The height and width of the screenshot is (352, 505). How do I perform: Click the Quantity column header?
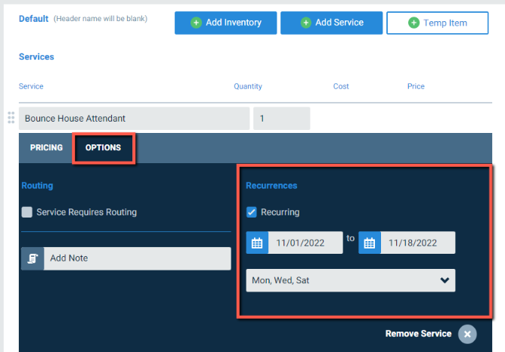coord(248,86)
